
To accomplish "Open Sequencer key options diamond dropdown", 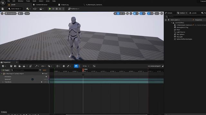I will tap(58, 66).
